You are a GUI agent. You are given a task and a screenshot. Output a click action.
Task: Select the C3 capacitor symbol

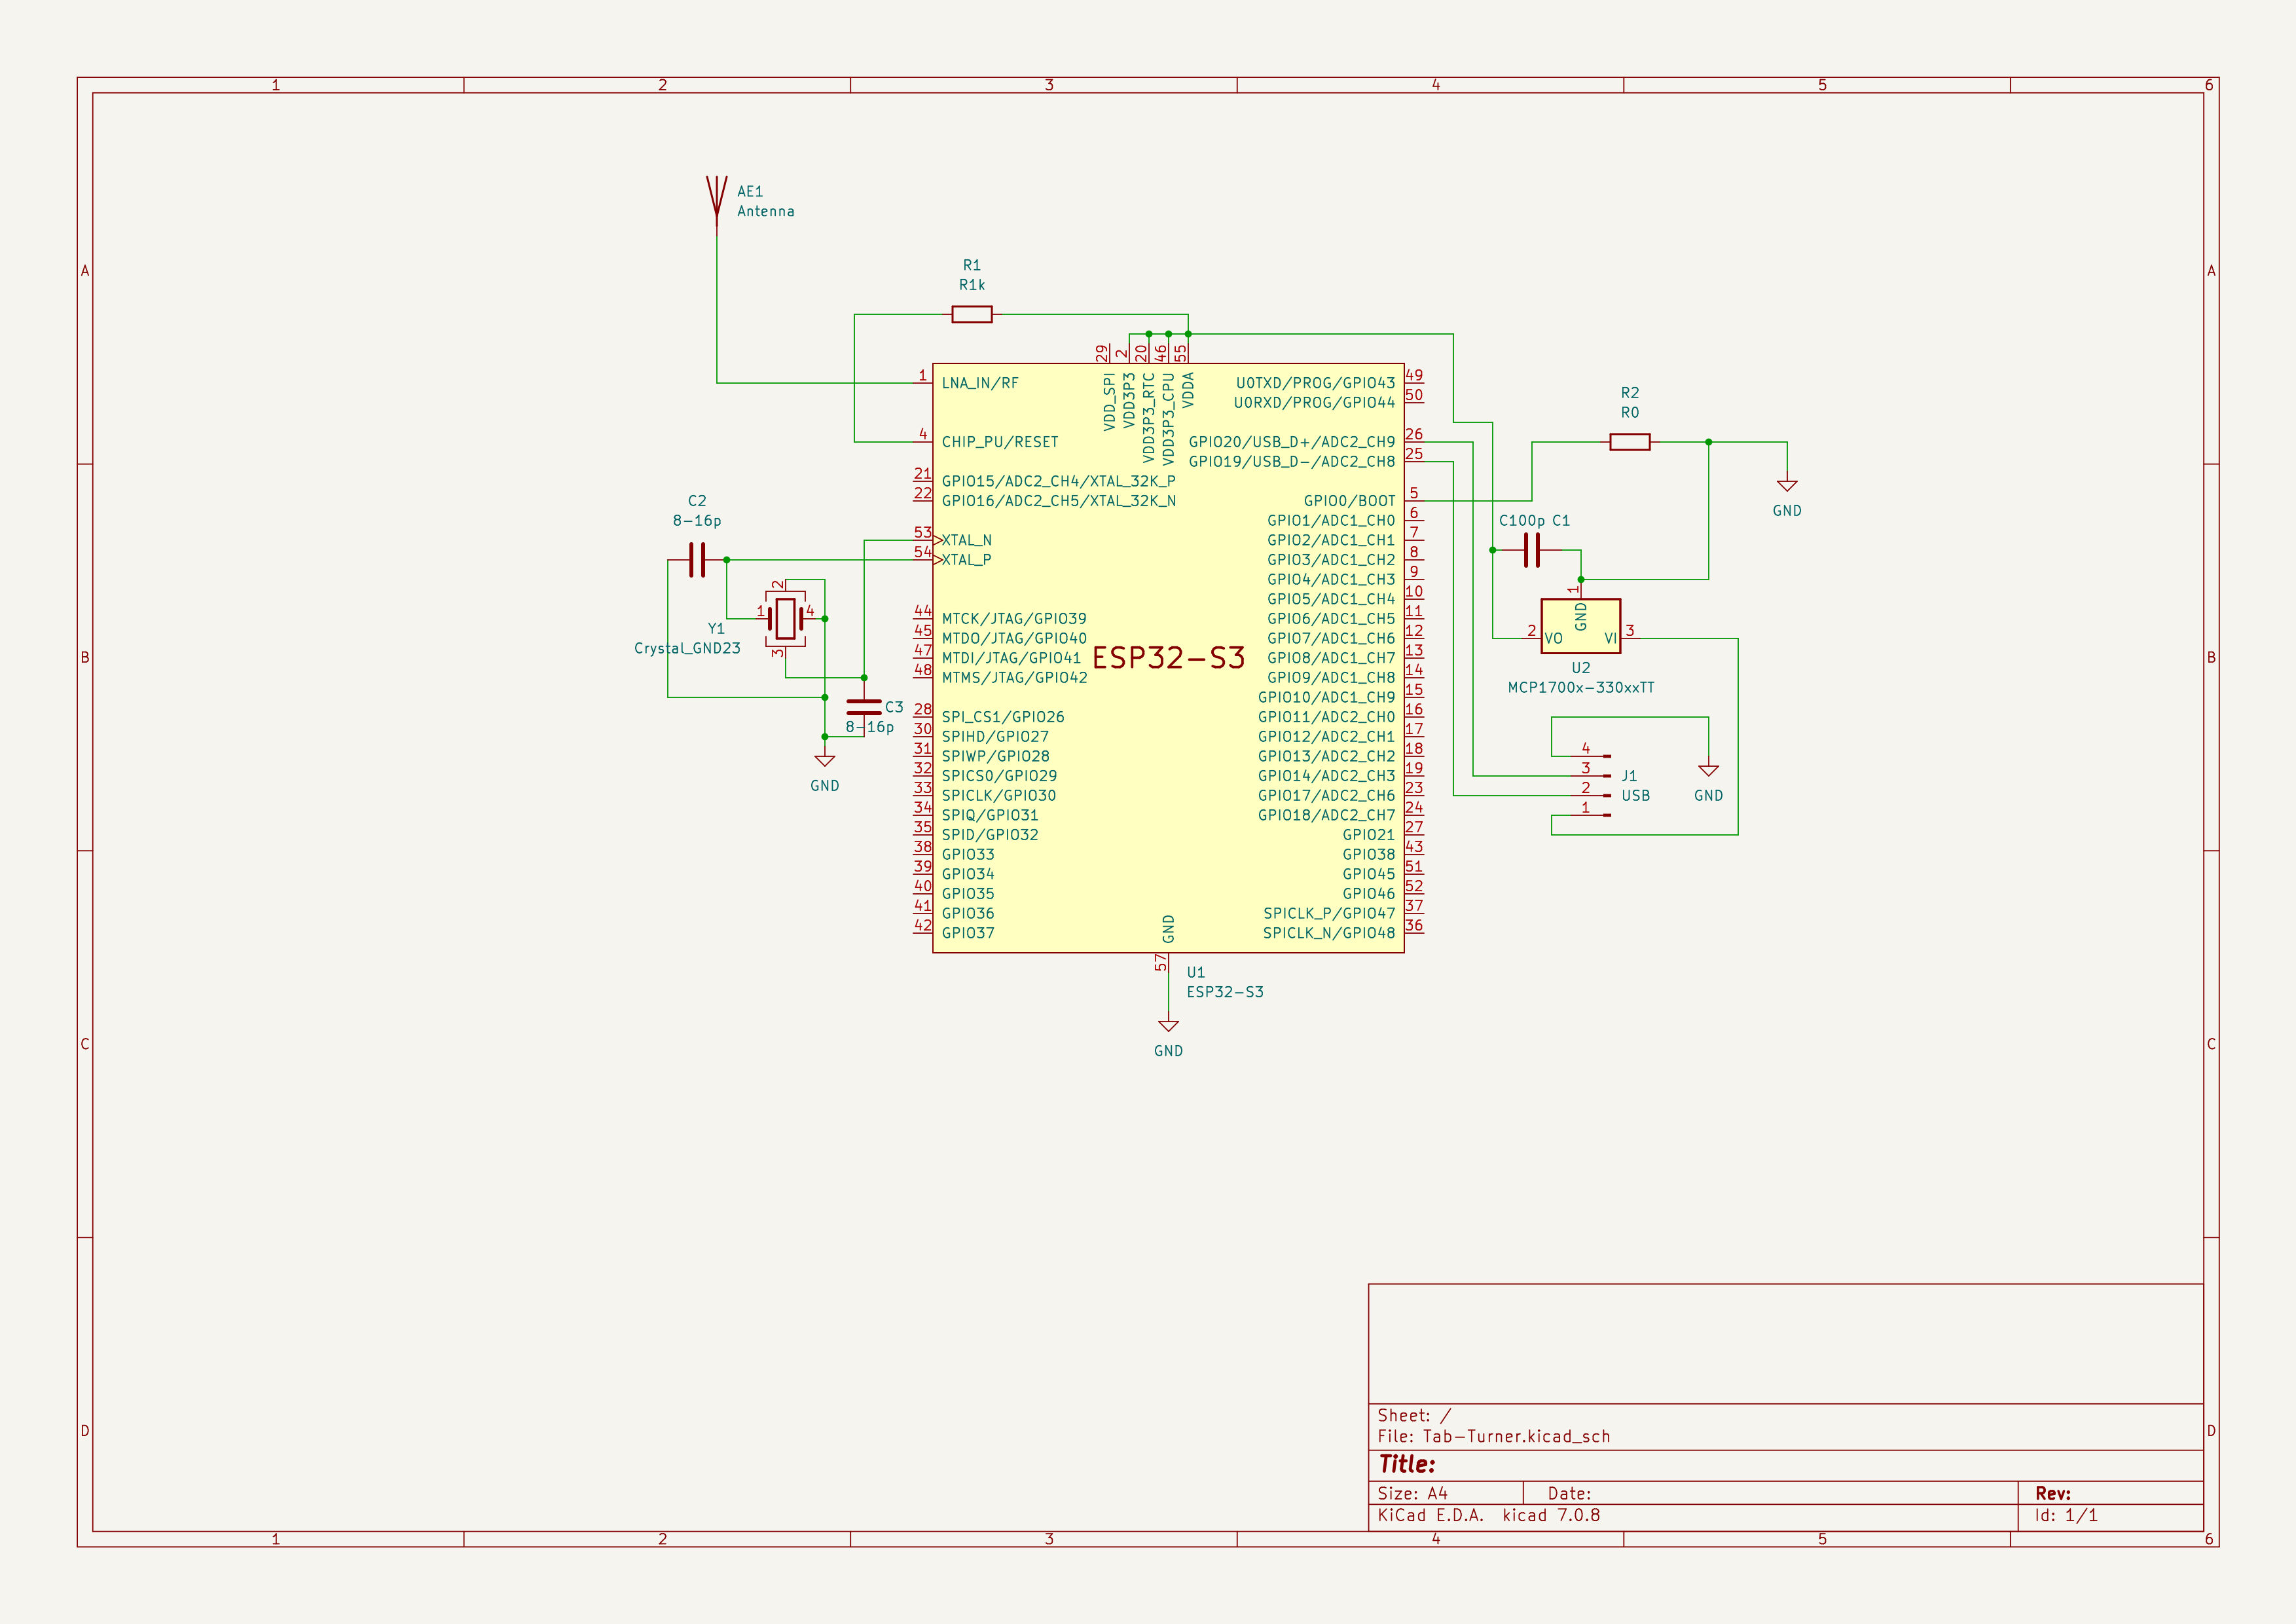click(x=864, y=707)
